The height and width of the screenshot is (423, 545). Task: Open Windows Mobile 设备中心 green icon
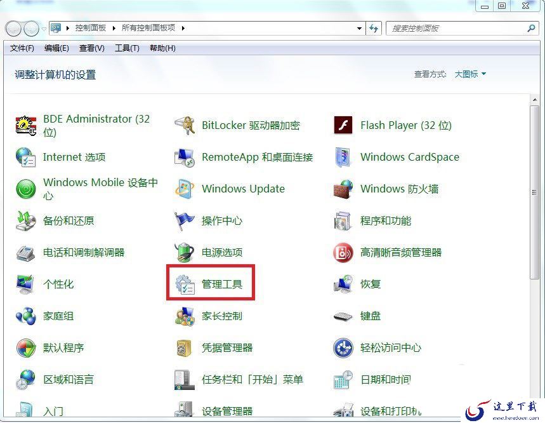coord(26,189)
